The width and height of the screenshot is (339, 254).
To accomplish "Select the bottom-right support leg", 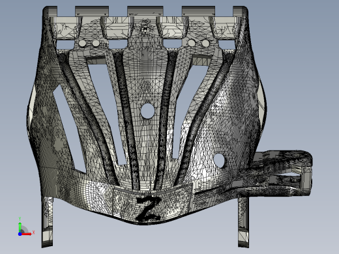I will pyautogui.click(x=243, y=222).
